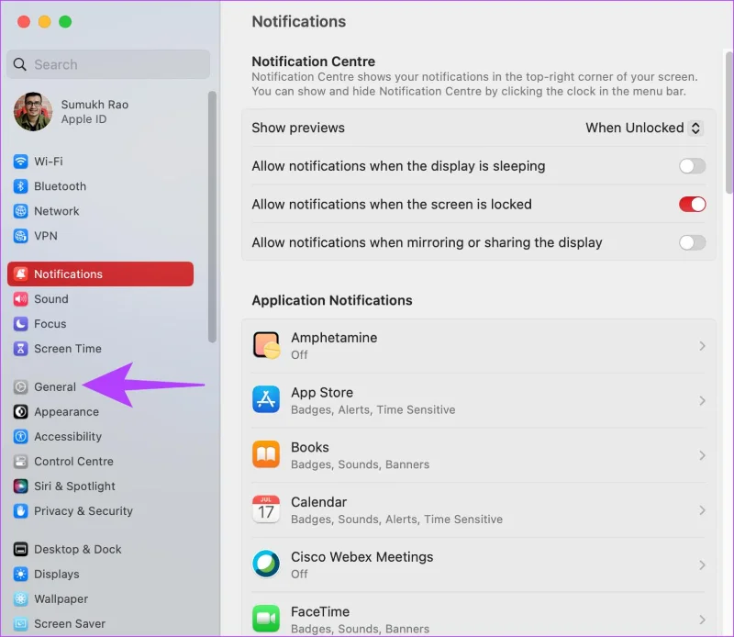Click the Focus moon icon

click(20, 324)
